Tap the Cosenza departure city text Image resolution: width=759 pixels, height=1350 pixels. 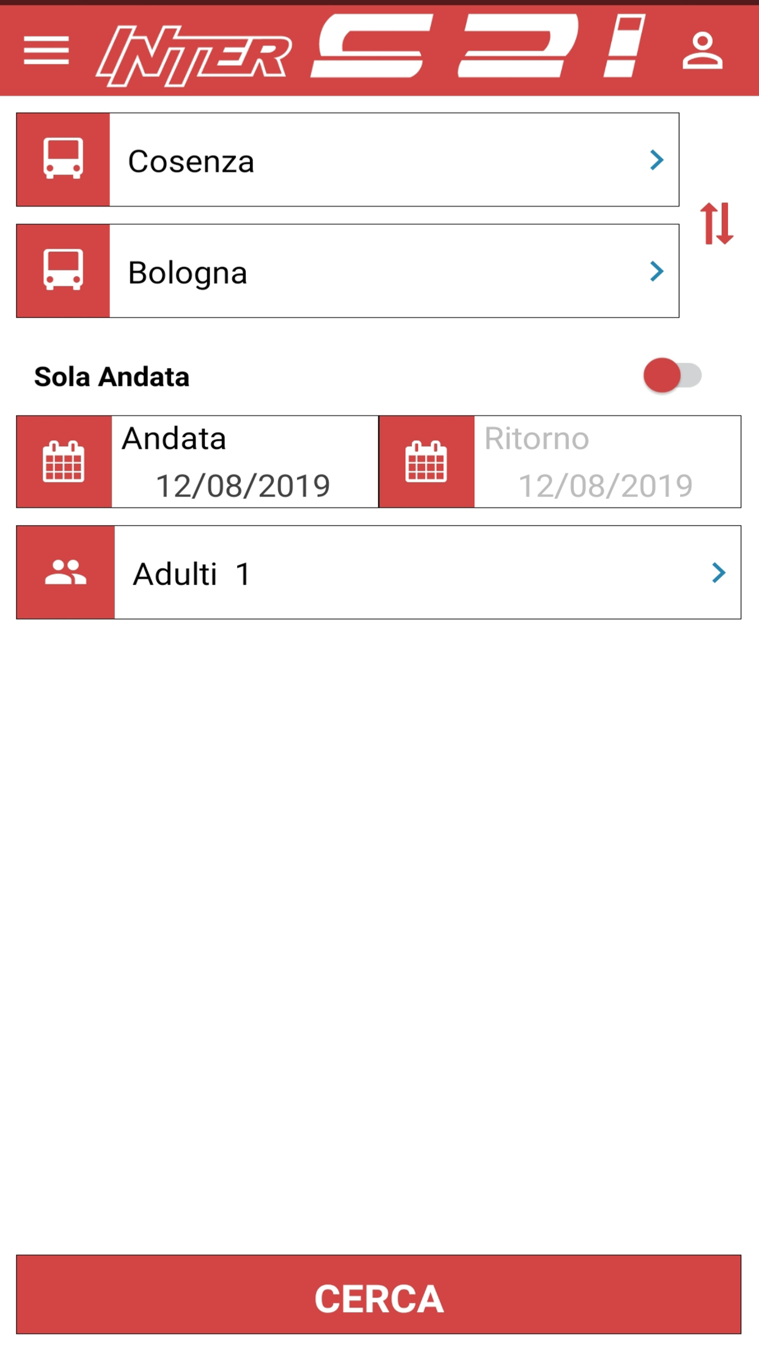(x=191, y=161)
